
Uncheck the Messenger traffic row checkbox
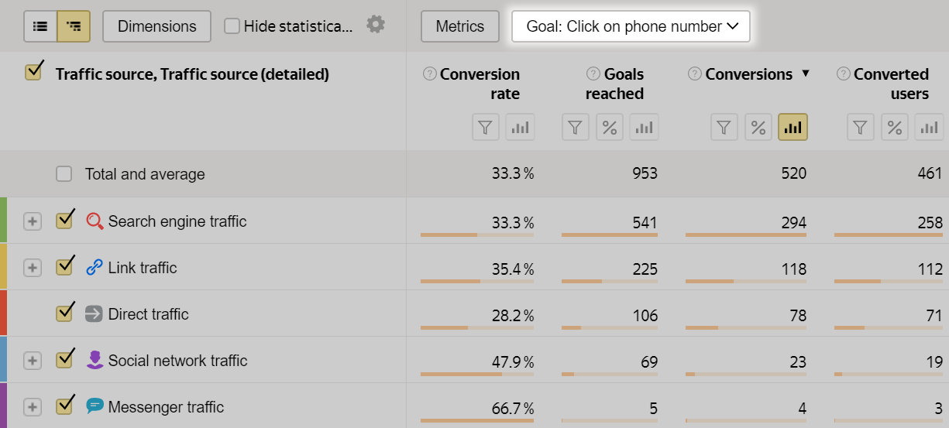pyautogui.click(x=64, y=406)
